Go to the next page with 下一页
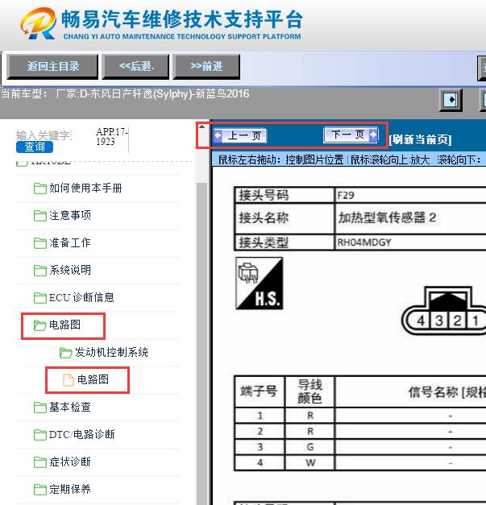Image resolution: width=486 pixels, height=505 pixels. [351, 135]
